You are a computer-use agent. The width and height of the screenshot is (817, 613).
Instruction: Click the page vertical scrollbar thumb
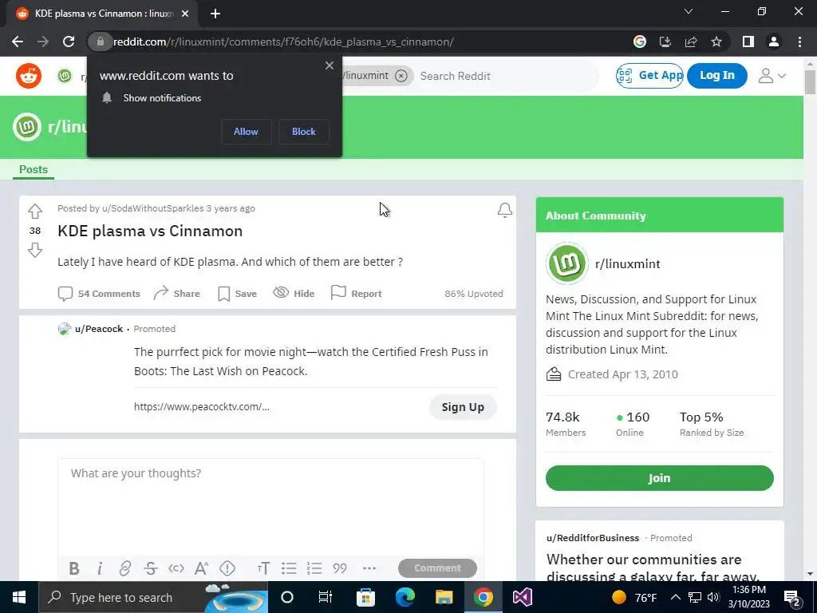point(810,82)
